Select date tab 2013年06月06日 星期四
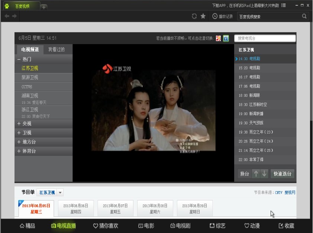313x233 pixels. pos(76,209)
